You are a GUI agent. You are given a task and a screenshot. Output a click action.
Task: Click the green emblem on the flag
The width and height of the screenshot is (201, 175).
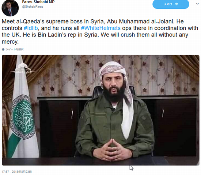pyautogui.click(x=23, y=117)
